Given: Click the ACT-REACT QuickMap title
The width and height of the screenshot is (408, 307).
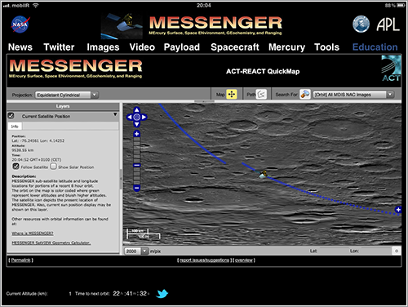Looking at the screenshot, I should 263,71.
